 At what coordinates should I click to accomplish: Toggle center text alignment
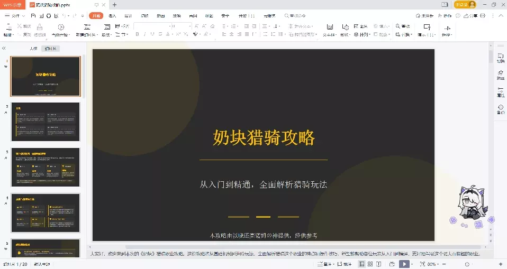tap(231, 34)
